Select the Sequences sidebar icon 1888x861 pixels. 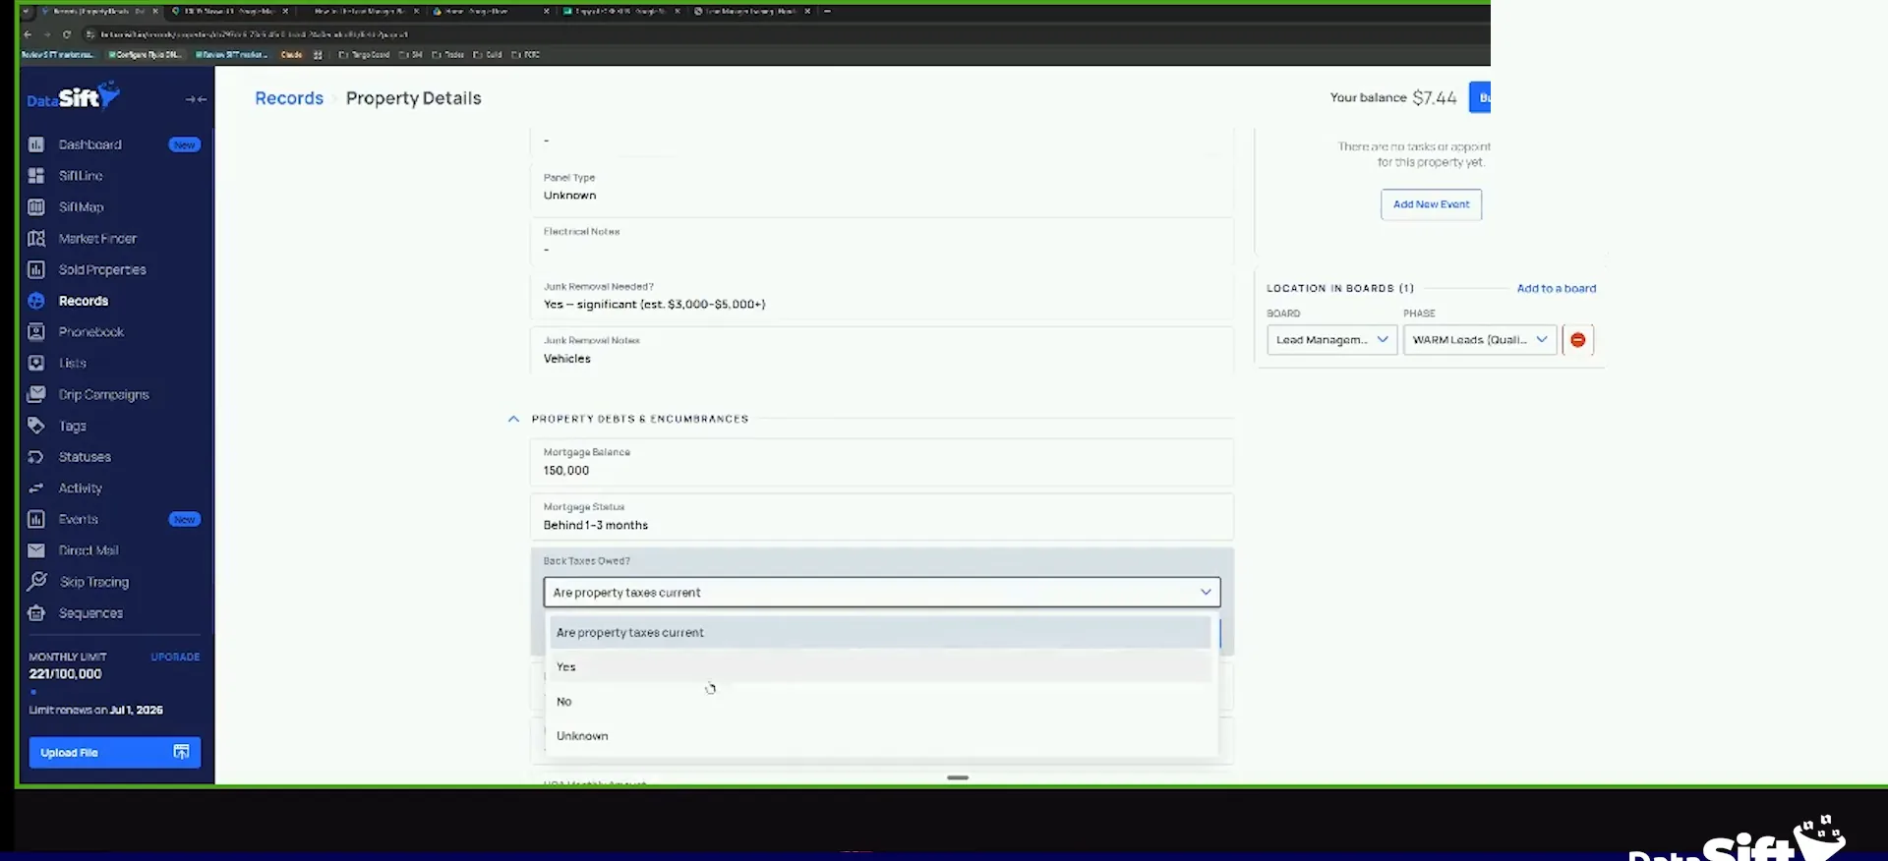36,613
